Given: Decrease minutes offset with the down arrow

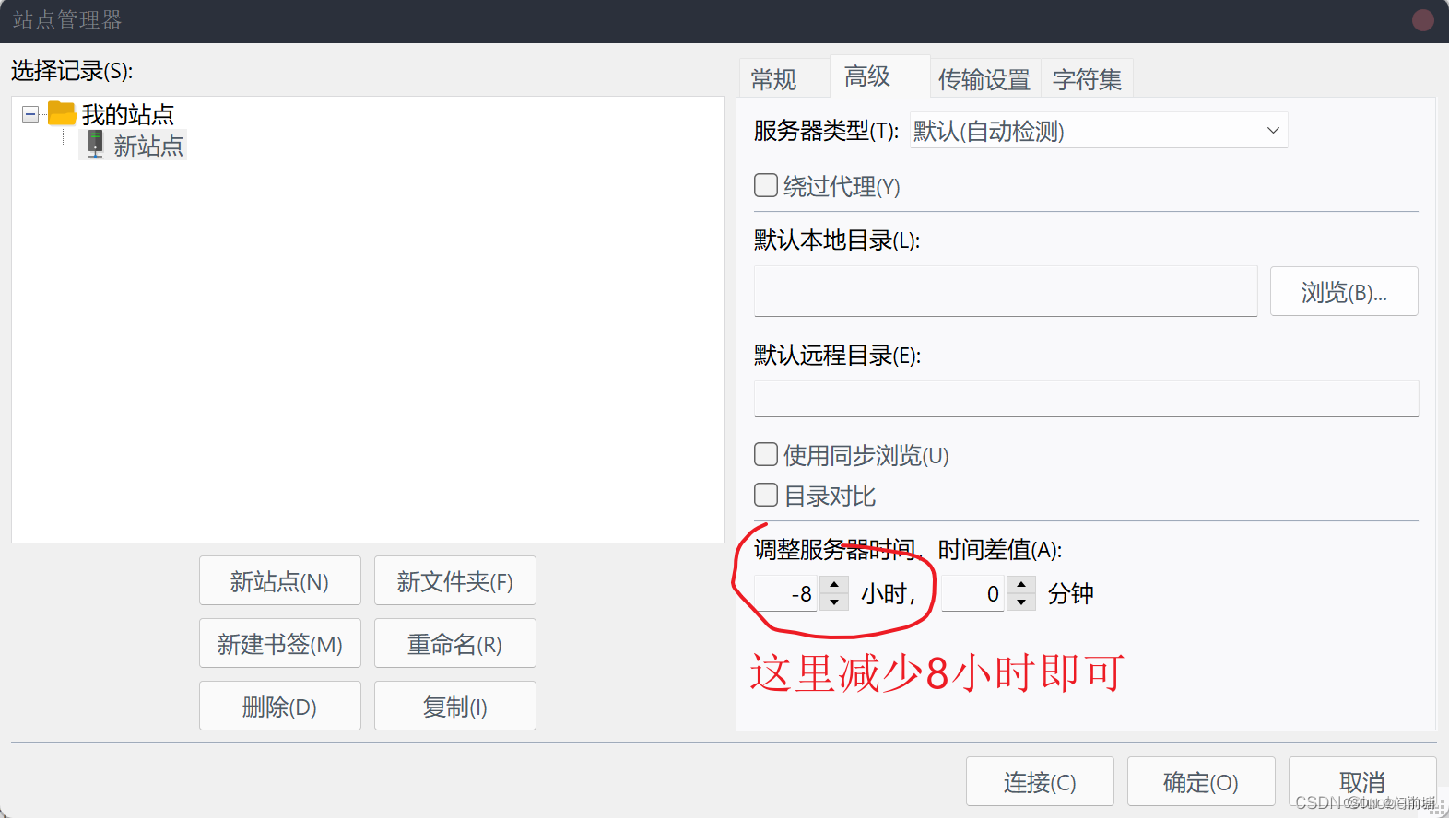Looking at the screenshot, I should click(x=1021, y=602).
